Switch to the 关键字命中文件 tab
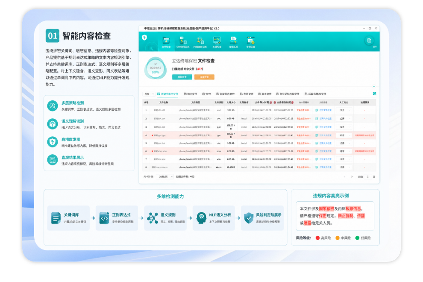The width and height of the screenshot is (423, 282). [x=167, y=94]
